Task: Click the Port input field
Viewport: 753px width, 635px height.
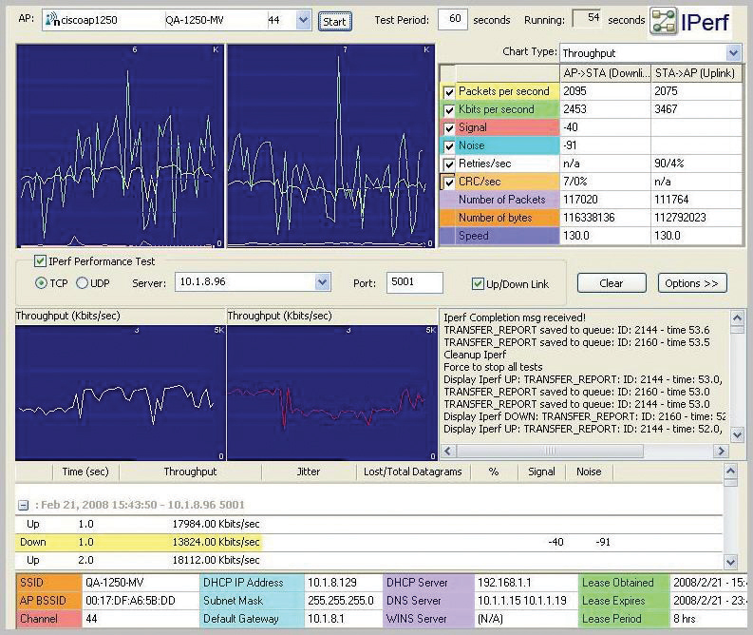Action: point(414,282)
